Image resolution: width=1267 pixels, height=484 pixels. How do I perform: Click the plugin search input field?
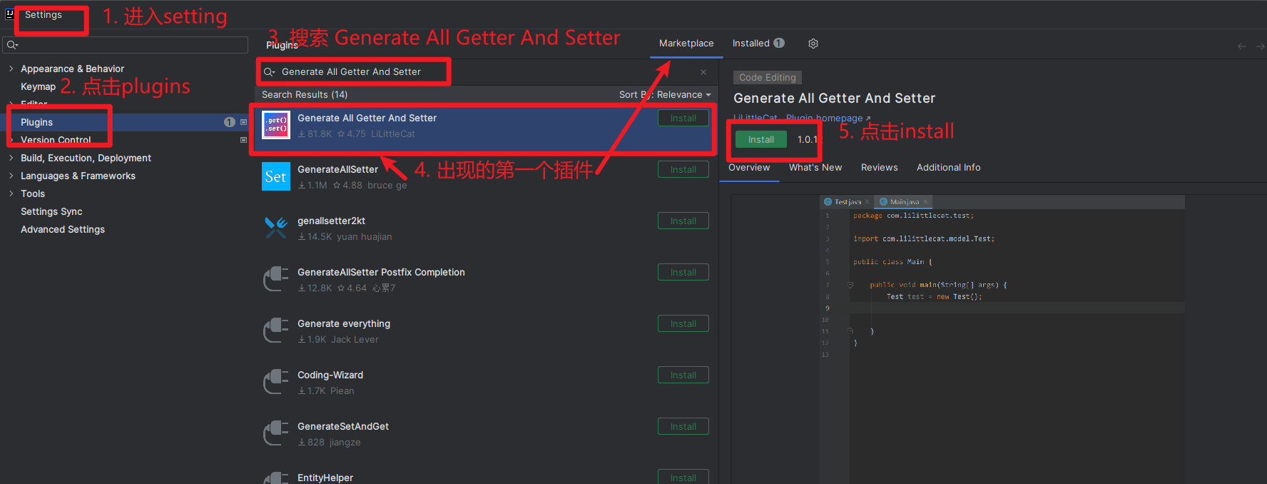(x=485, y=72)
